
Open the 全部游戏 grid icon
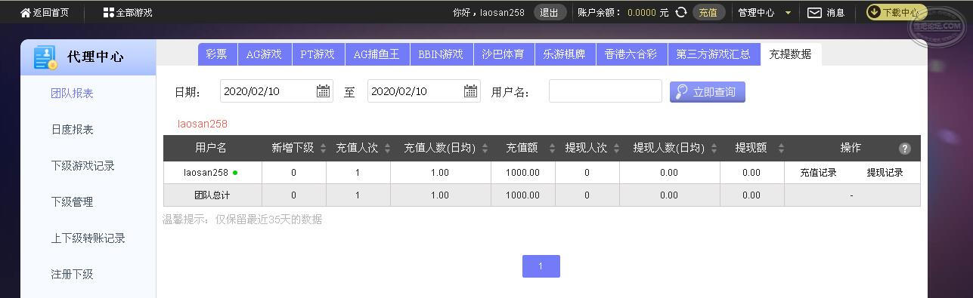(108, 13)
